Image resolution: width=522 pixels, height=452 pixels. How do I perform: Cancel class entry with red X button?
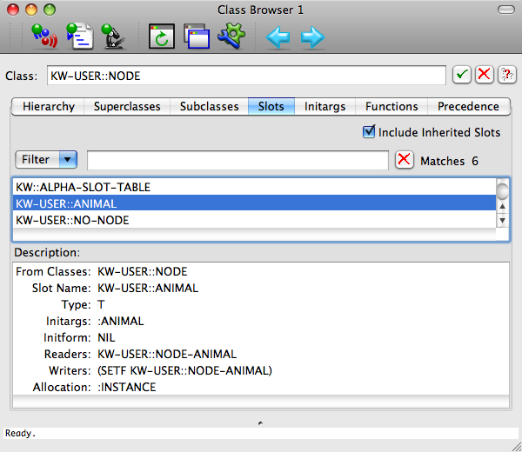[484, 75]
